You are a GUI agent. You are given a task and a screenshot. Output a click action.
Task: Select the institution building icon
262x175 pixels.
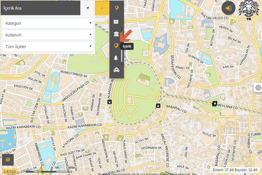pyautogui.click(x=116, y=34)
